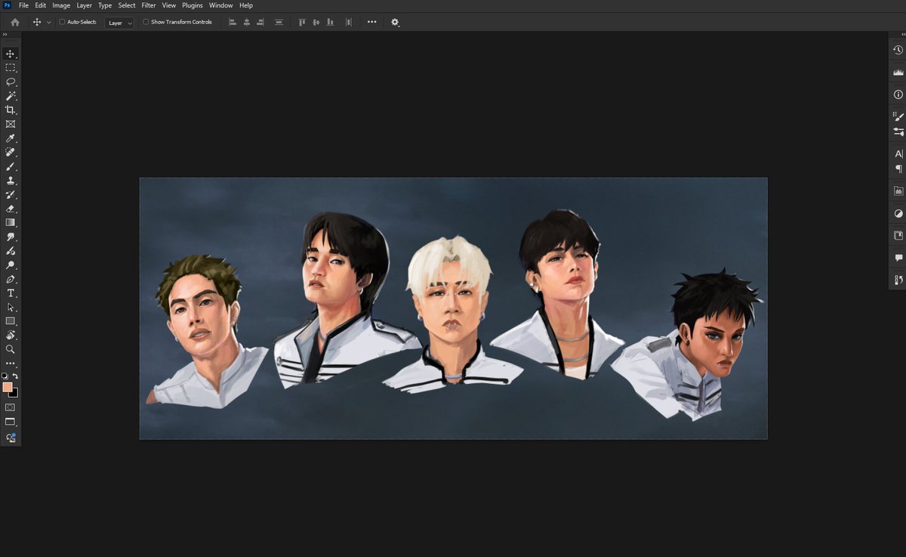Screen dimensions: 906x557
Task: Select the Path Selection arrow tool
Action: coord(11,307)
